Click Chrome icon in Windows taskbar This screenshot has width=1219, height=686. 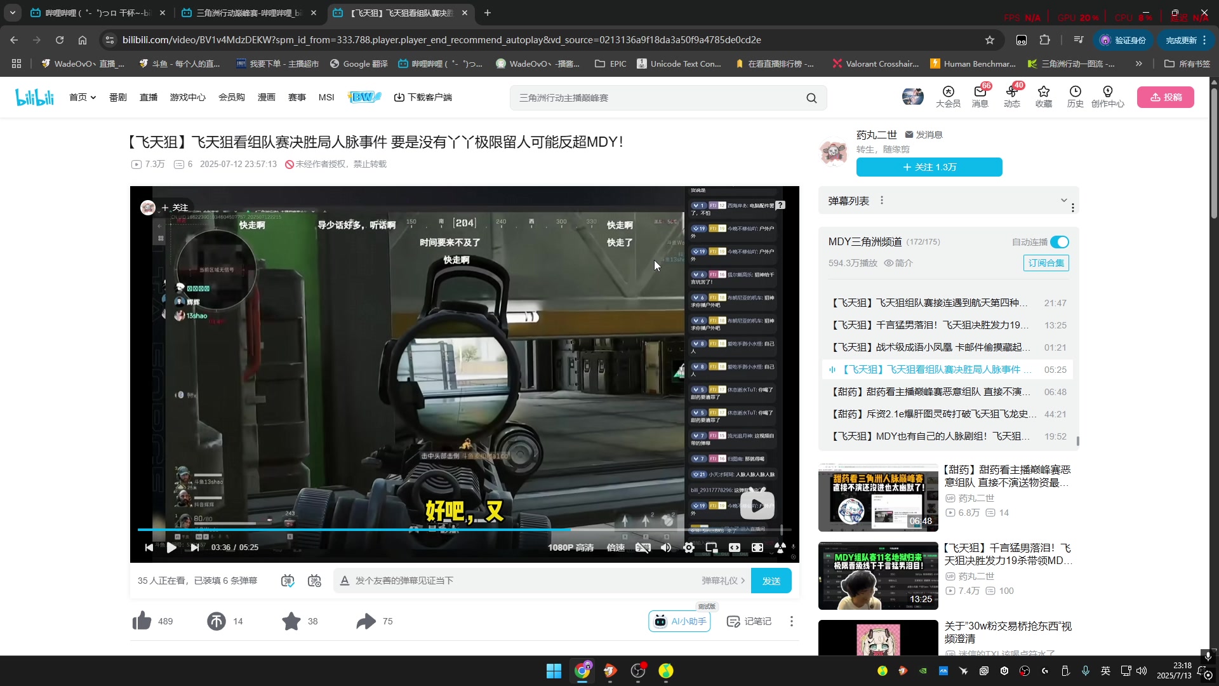coord(582,671)
